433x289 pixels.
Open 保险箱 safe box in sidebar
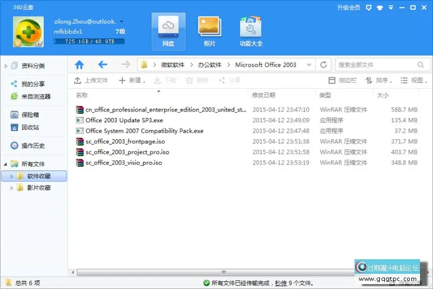(x=30, y=115)
